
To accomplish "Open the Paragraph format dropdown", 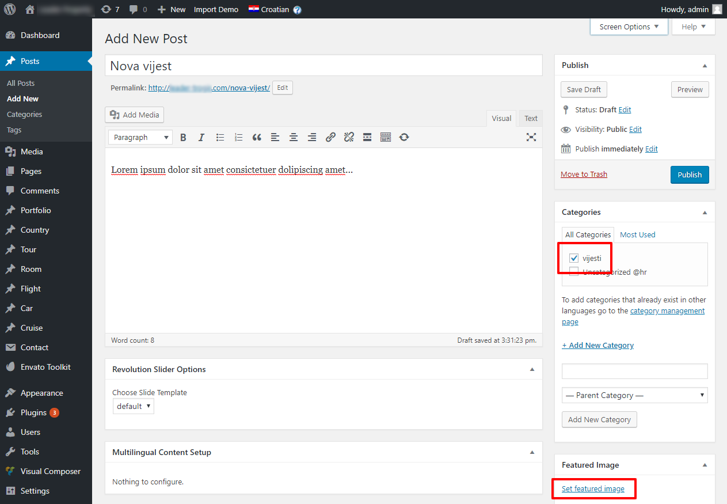I will pyautogui.click(x=140, y=137).
